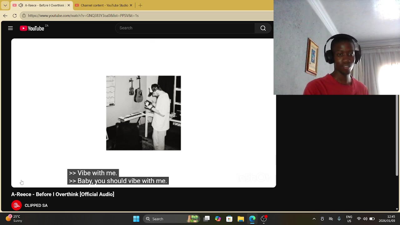Close the YouTube Studio tab
400x225 pixels.
pos(131,5)
